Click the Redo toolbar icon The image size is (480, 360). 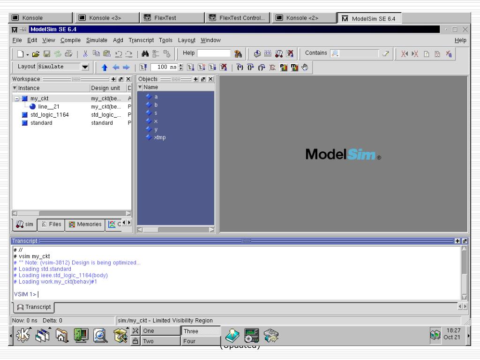coord(129,54)
